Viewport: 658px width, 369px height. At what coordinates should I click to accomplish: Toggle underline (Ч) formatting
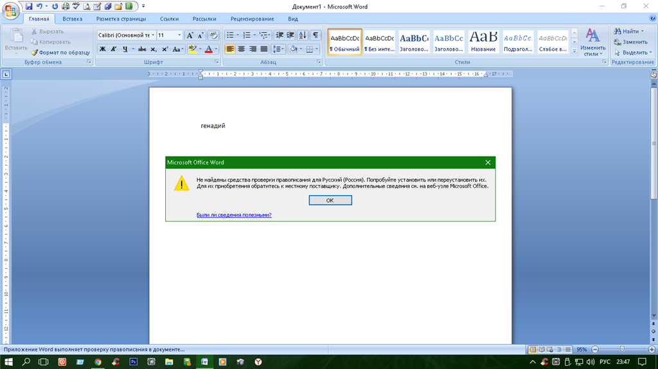[125, 49]
